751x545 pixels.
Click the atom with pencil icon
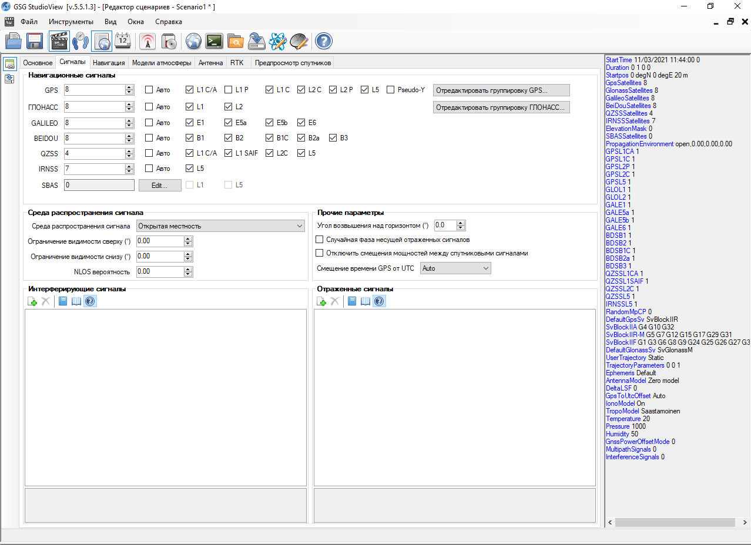click(x=277, y=41)
